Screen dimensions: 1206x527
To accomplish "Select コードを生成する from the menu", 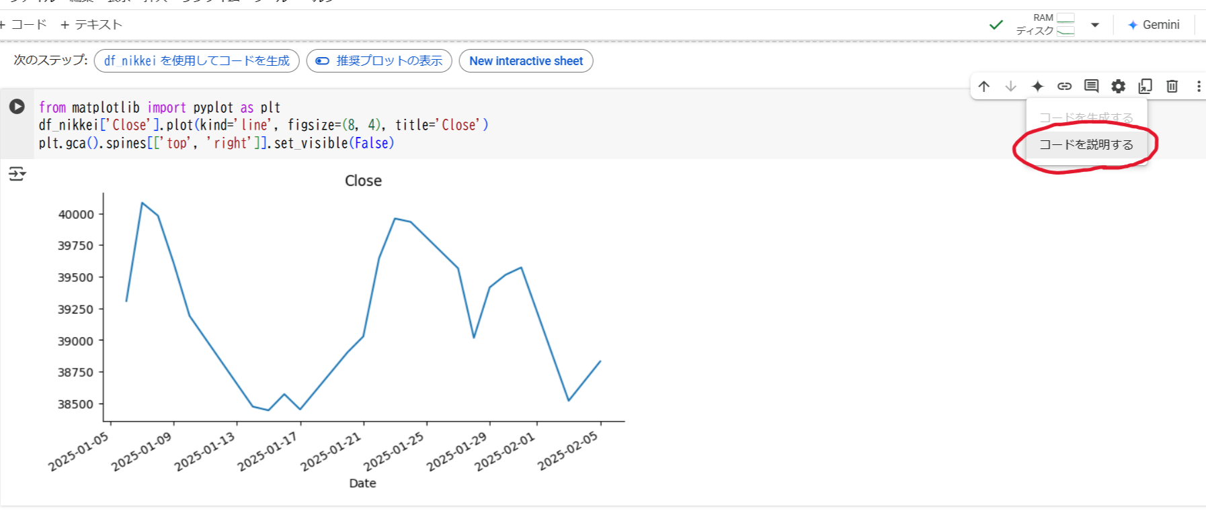I will [x=1086, y=115].
